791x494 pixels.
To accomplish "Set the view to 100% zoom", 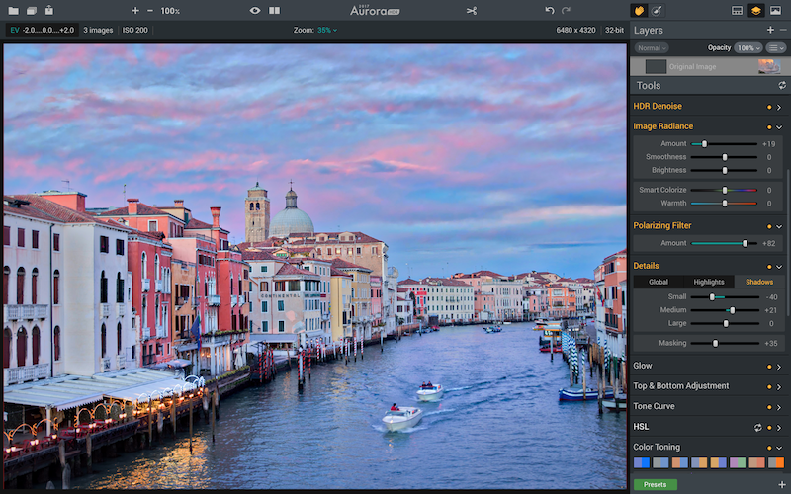I will click(x=170, y=11).
